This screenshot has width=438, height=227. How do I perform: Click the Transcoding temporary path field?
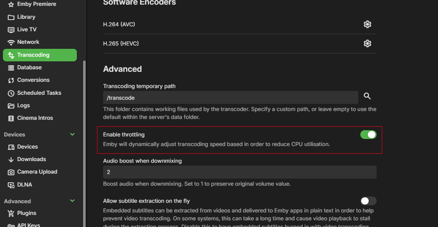click(230, 98)
